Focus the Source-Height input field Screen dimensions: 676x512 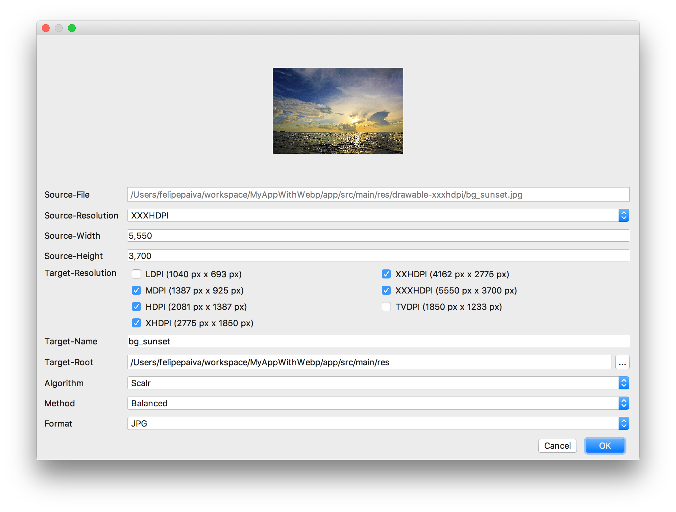[378, 256]
